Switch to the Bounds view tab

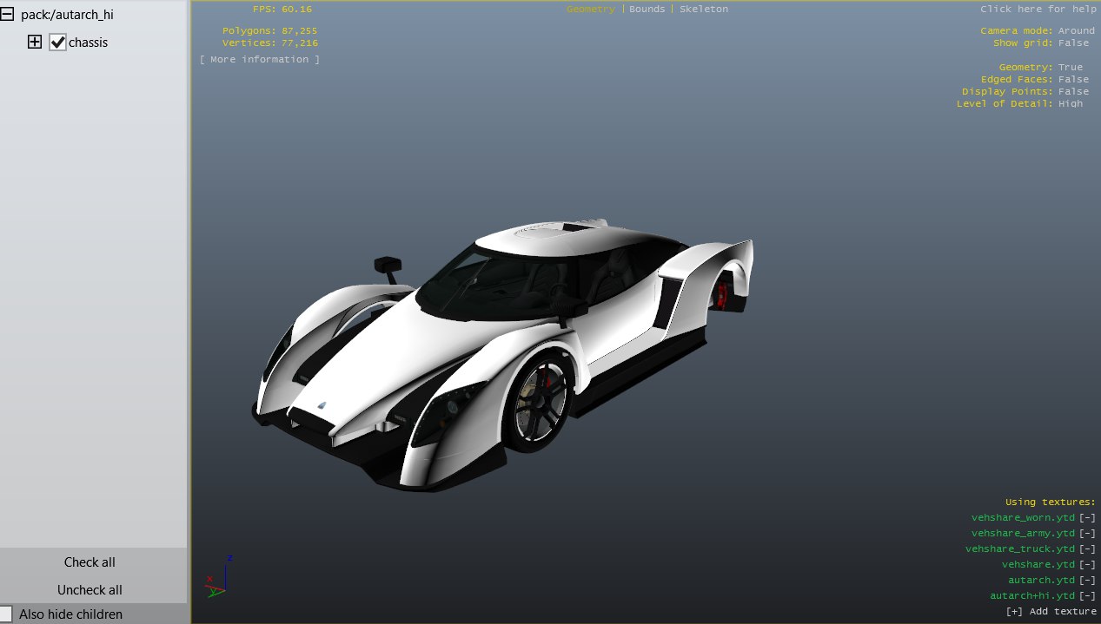pos(647,9)
